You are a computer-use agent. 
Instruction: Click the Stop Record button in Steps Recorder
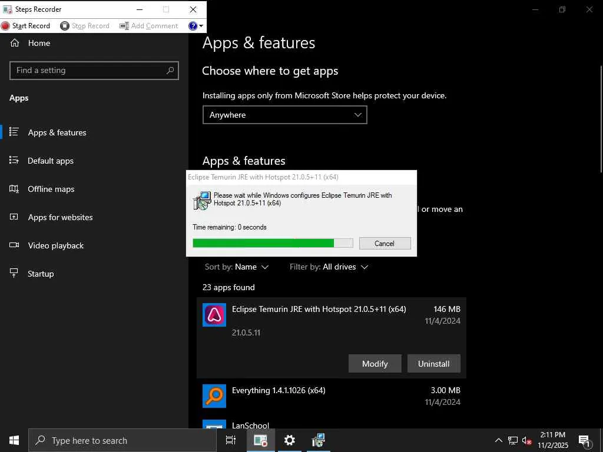[x=85, y=26]
